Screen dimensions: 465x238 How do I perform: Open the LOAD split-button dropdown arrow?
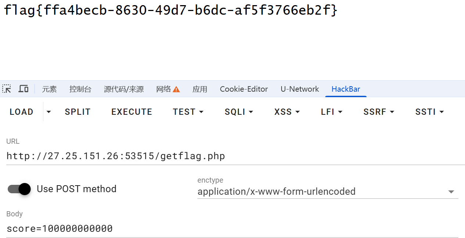(x=49, y=112)
